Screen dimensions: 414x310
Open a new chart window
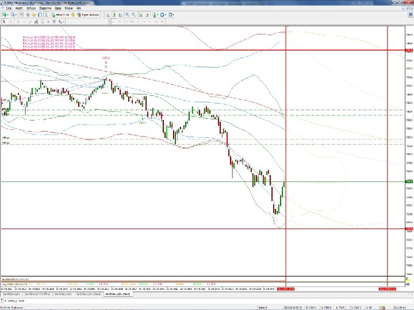[x=4, y=15]
